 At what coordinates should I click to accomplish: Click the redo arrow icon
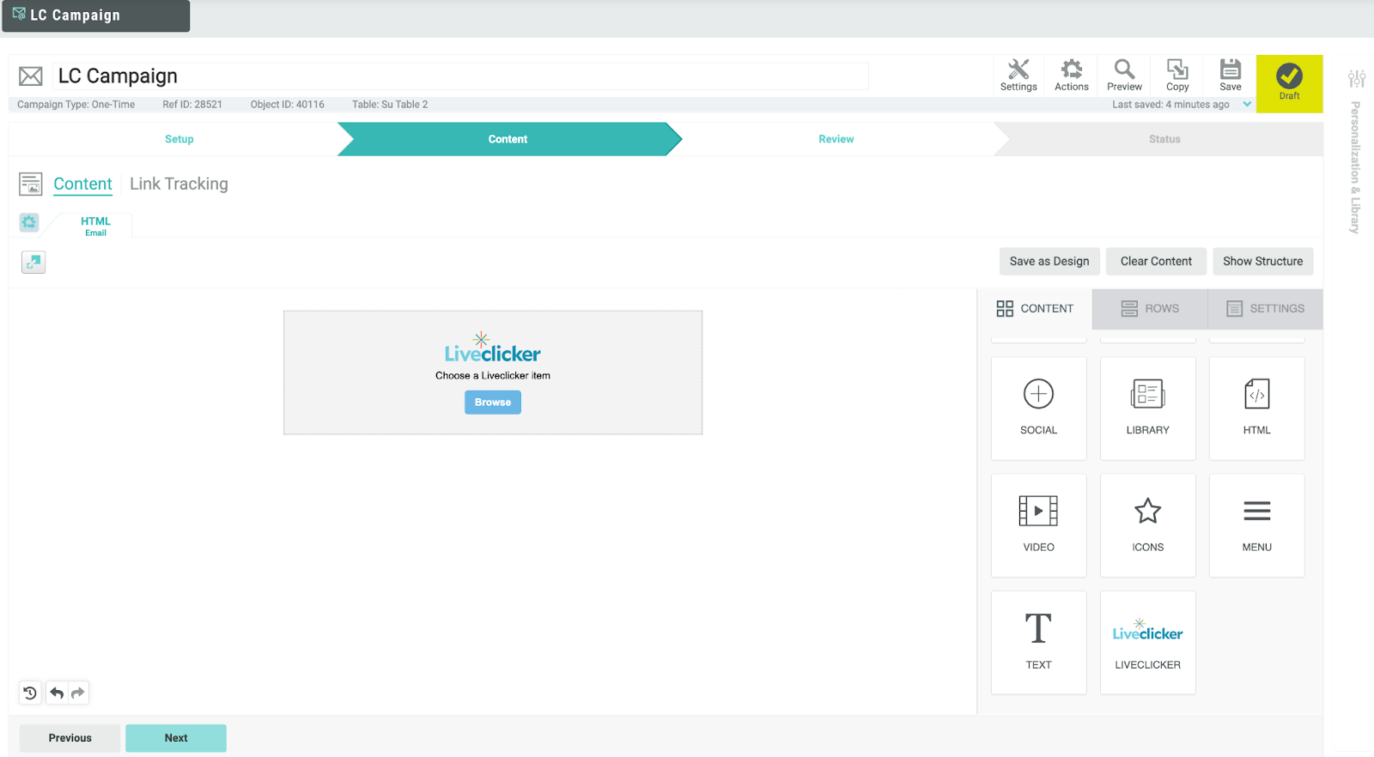(78, 693)
